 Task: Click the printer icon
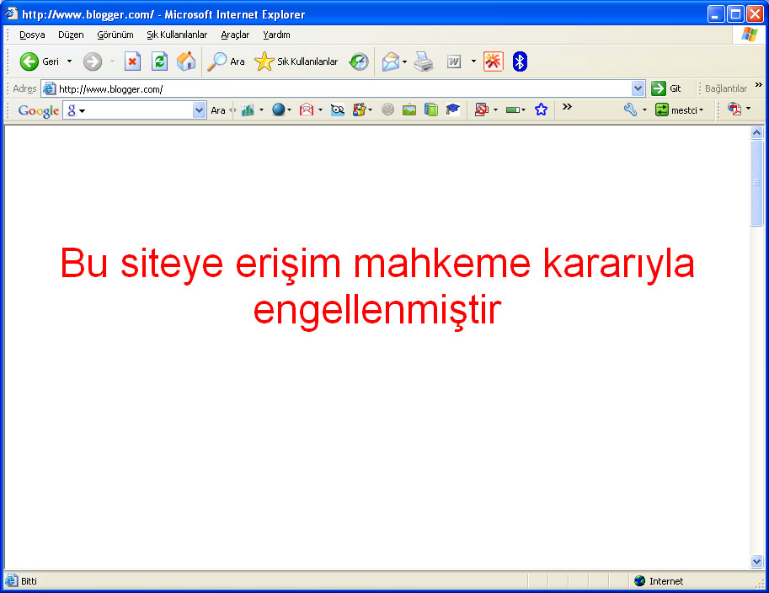[x=424, y=61]
